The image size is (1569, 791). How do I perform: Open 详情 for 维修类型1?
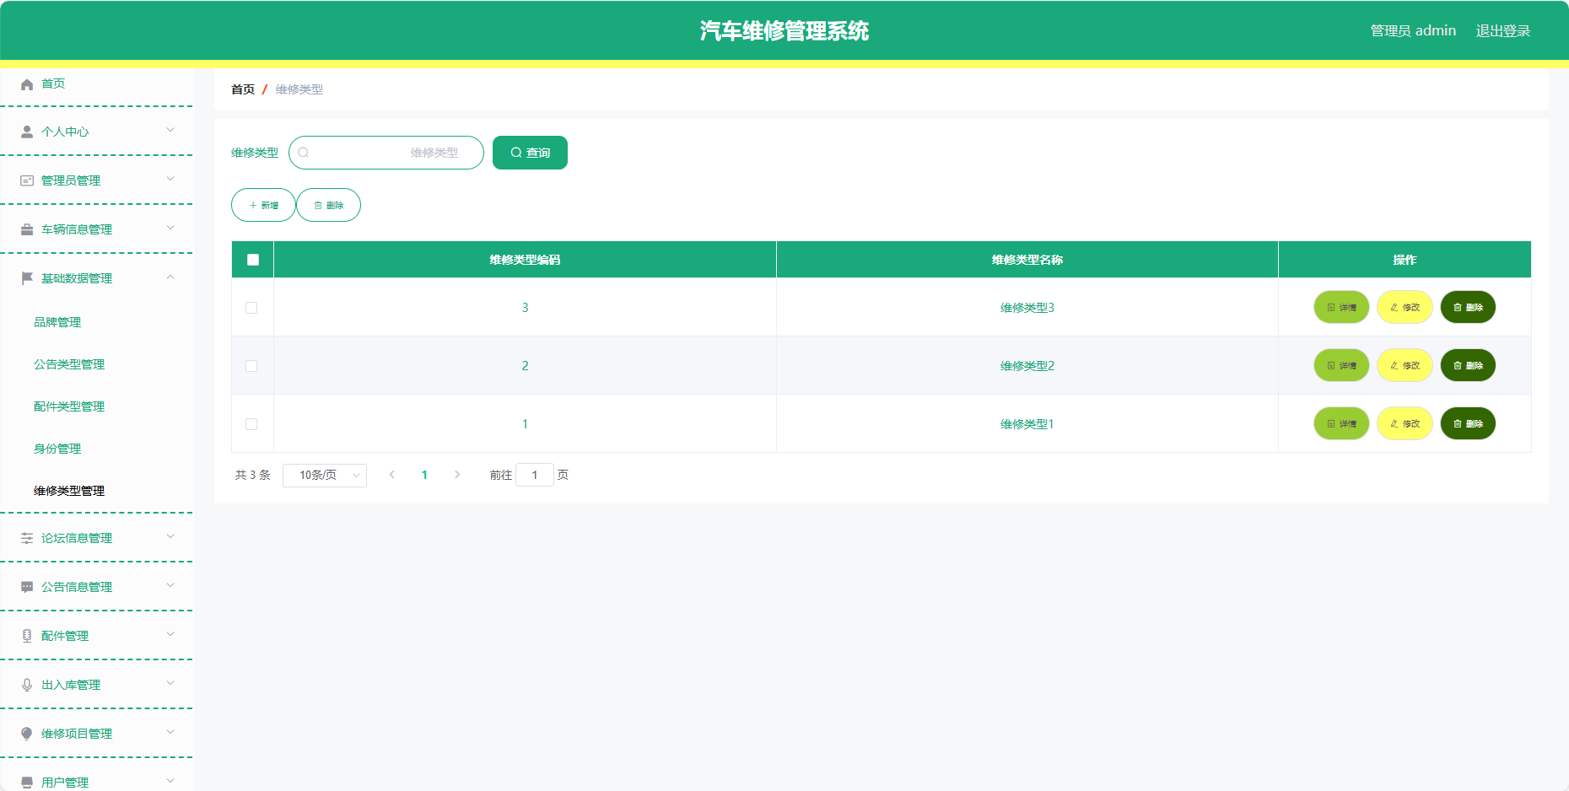(1341, 423)
